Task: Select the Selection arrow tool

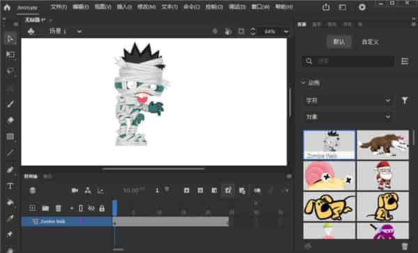Action: tap(10, 39)
